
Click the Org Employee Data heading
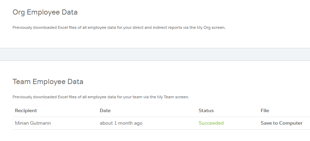click(45, 12)
